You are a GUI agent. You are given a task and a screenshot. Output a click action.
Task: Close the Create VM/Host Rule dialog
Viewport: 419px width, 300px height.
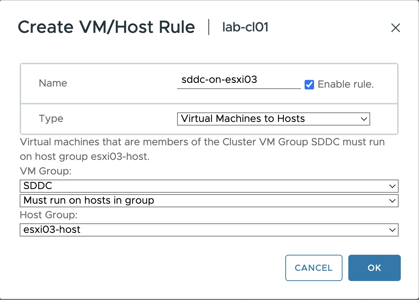(x=395, y=28)
